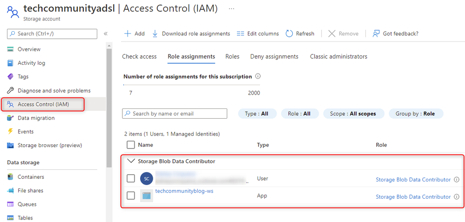The height and width of the screenshot is (222, 465).
Task: Click info icon on User role row
Action: coord(457,180)
